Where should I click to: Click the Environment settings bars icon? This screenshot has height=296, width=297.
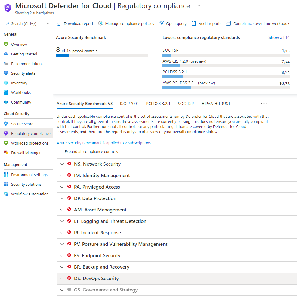[x=6, y=175]
